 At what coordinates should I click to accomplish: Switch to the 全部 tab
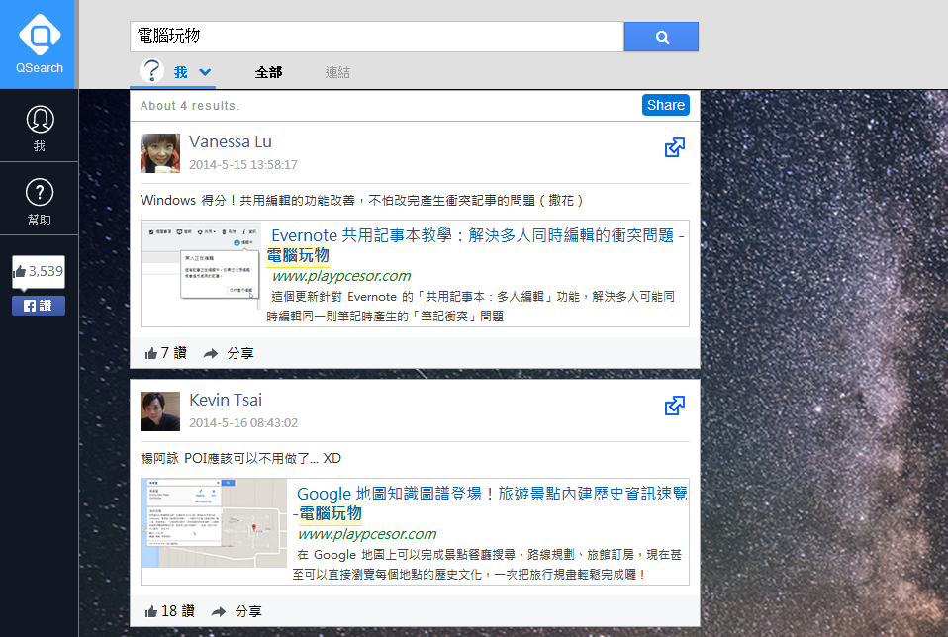pos(268,72)
